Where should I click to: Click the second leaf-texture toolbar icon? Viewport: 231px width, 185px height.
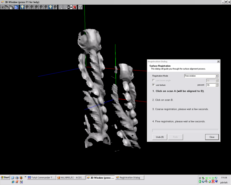(12, 7)
